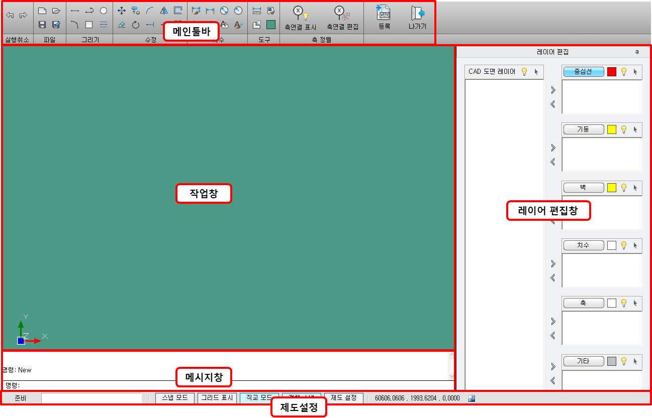Click the 나가기 exit icon
The height and width of the screenshot is (418, 652).
click(417, 13)
